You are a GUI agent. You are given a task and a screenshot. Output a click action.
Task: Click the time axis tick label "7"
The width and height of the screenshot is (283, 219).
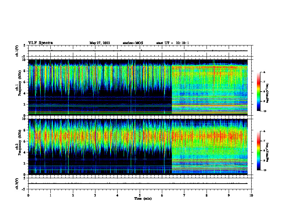pos(184,195)
